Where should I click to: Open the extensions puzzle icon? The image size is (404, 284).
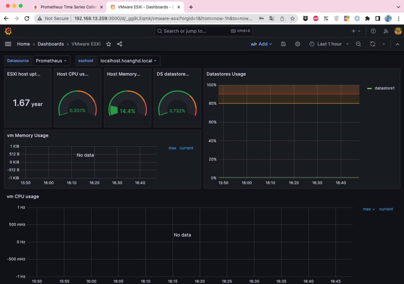point(367,19)
